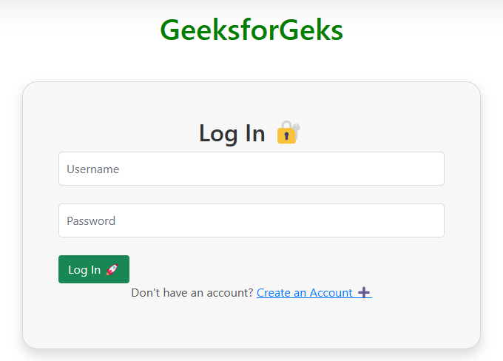
Task: Click the purple plus sign in the link
Action: pyautogui.click(x=364, y=293)
